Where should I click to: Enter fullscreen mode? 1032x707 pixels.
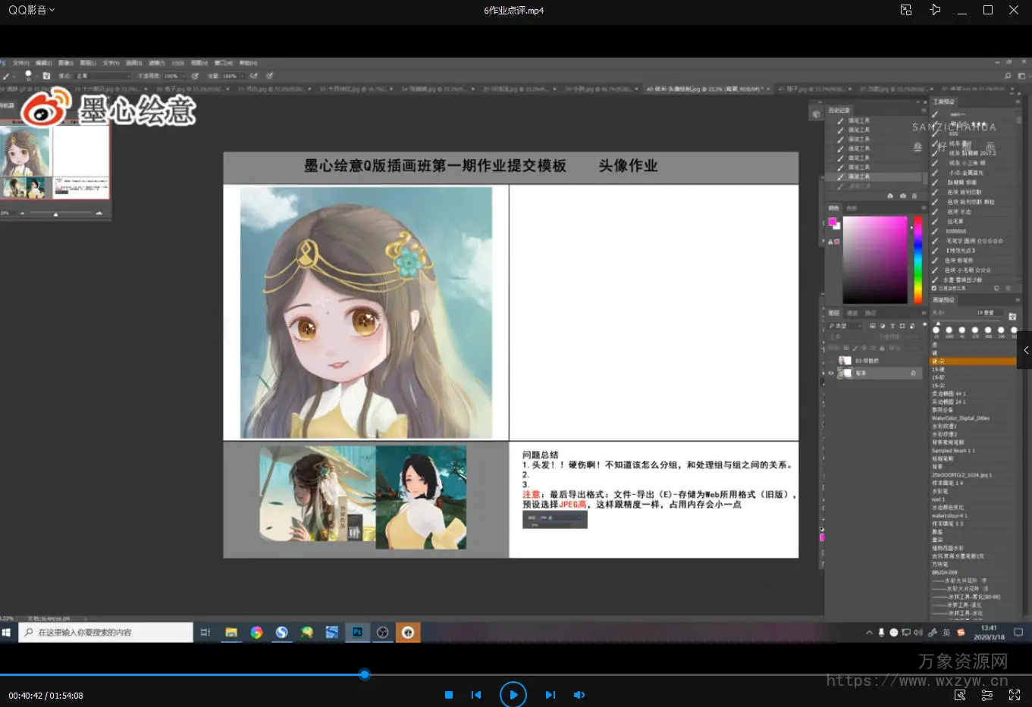point(1015,695)
